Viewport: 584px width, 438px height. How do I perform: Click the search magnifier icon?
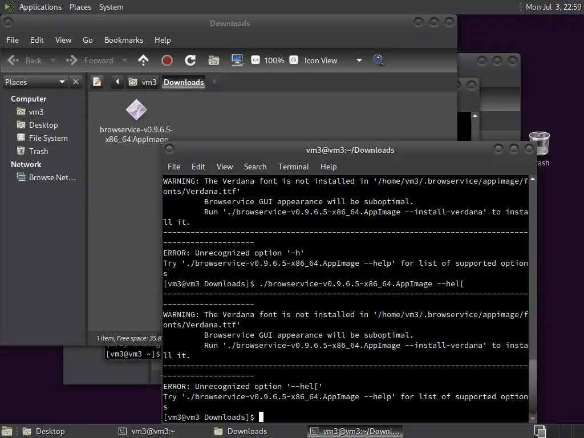click(x=378, y=60)
